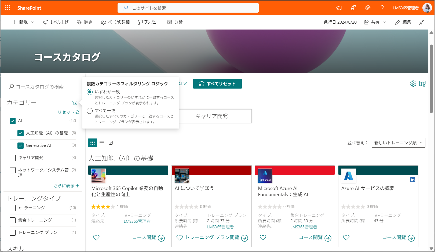
Task: Click the このサイトを検索 search box
Action: coord(188,8)
